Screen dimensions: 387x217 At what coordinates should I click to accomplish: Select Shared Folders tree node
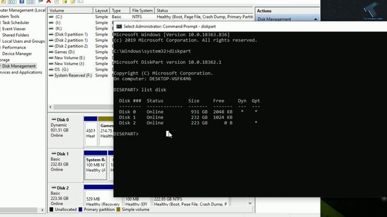click(16, 35)
